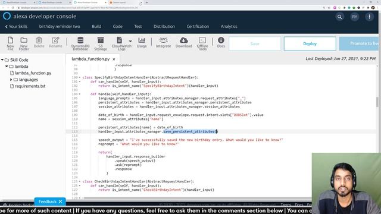
Task: Open CloudWatch Logs
Action: point(120,43)
